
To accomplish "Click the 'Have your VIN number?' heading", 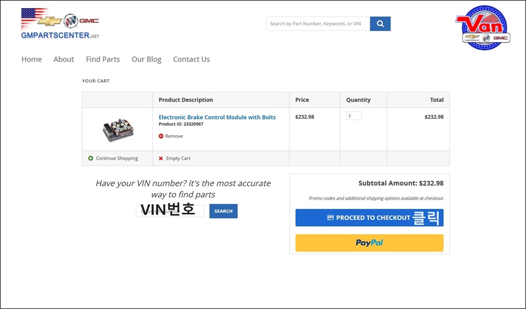I will (183, 189).
